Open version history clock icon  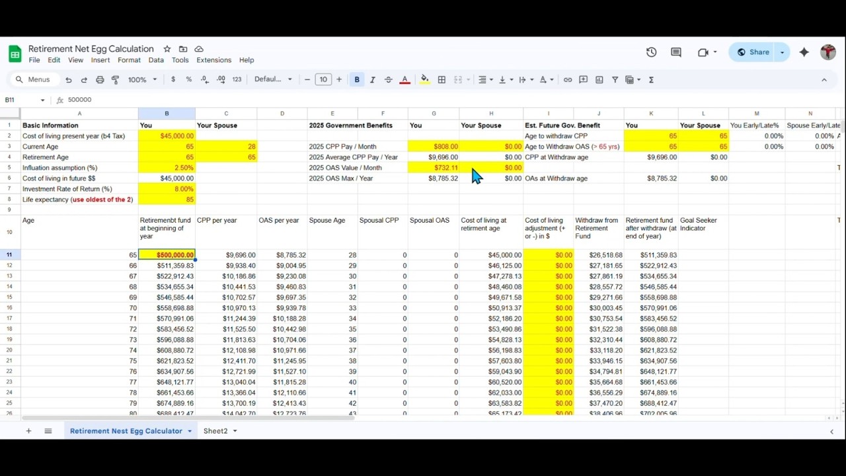click(x=652, y=52)
